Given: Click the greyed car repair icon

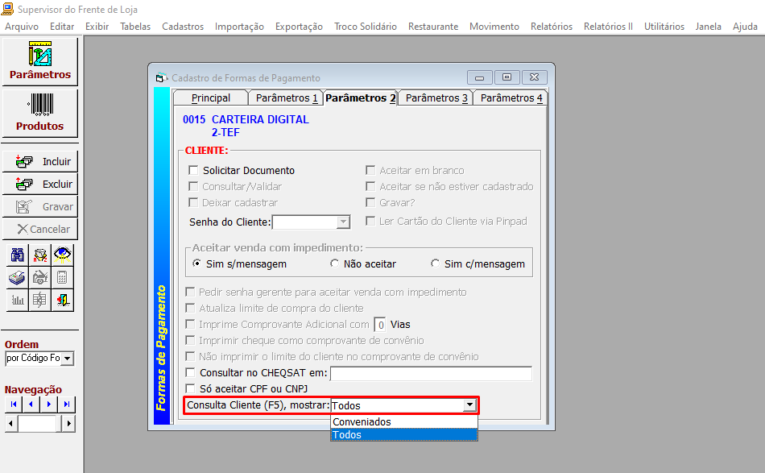Looking at the screenshot, I should 40,277.
